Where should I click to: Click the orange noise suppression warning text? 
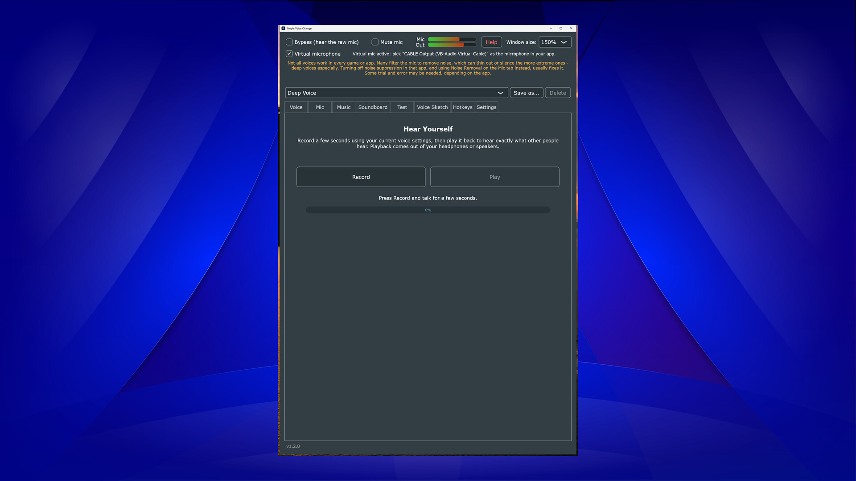(x=428, y=68)
